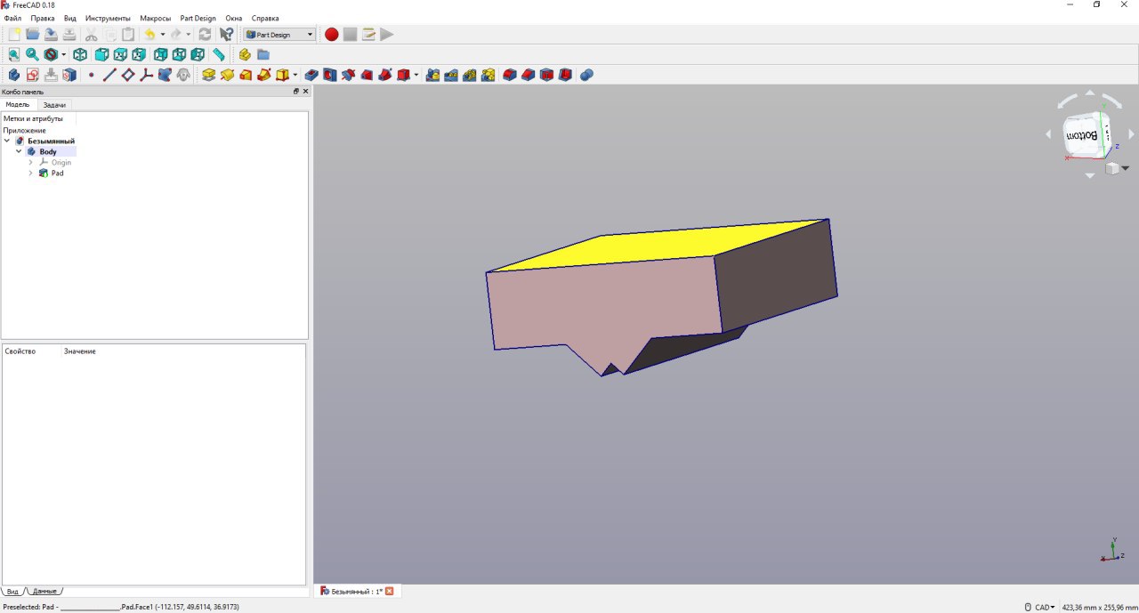This screenshot has height=613, width=1139.
Task: Pad the selected sketch
Action: tap(209, 75)
